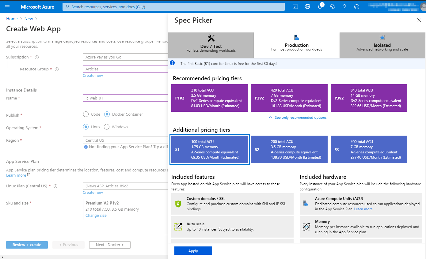This screenshot has height=259, width=426.
Task: Collapse recommended options via the chevron link
Action: pos(297,117)
